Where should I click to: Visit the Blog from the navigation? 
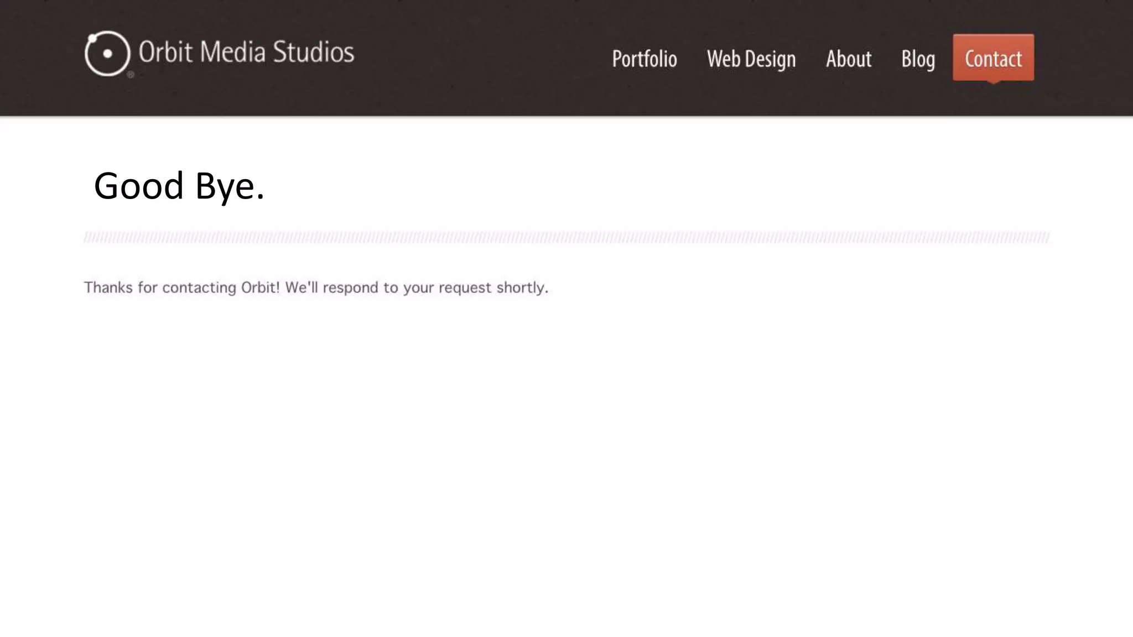918,59
